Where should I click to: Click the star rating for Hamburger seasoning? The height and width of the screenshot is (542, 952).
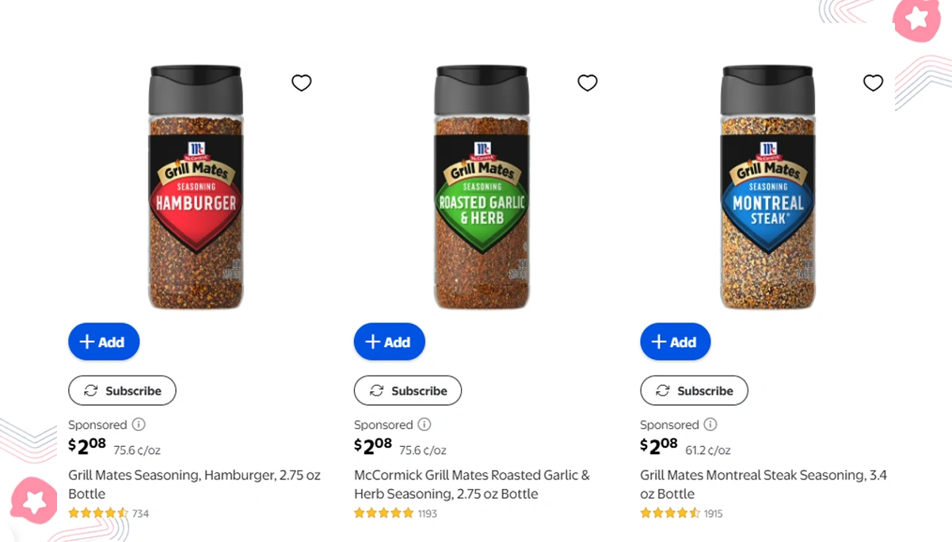[x=97, y=513]
